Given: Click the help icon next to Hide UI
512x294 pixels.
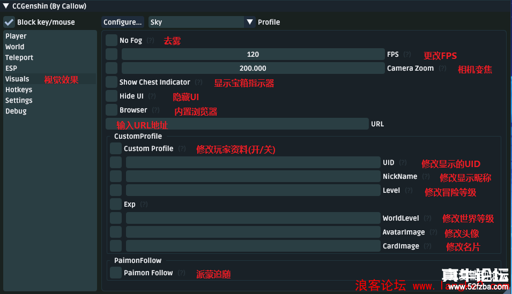Looking at the screenshot, I should pyautogui.click(x=152, y=96).
